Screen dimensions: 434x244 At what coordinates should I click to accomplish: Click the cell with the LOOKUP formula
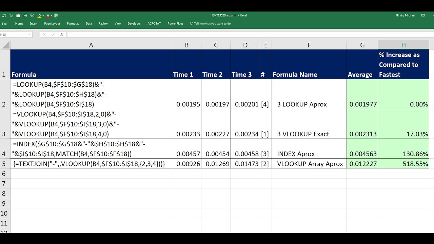(91, 94)
